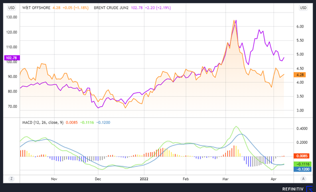Click the 5.50 right axis label

[x=300, y=40]
